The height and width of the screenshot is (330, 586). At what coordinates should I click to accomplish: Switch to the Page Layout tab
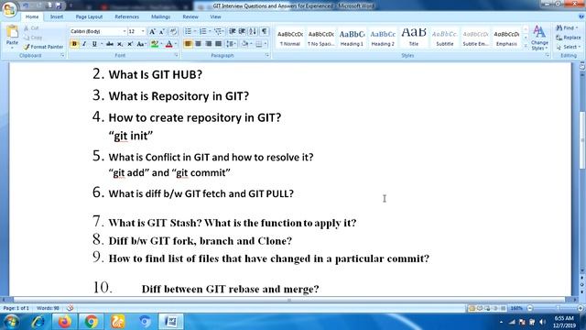click(89, 16)
